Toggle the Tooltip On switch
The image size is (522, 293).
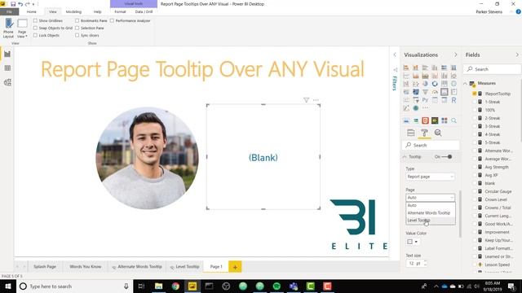click(x=447, y=156)
